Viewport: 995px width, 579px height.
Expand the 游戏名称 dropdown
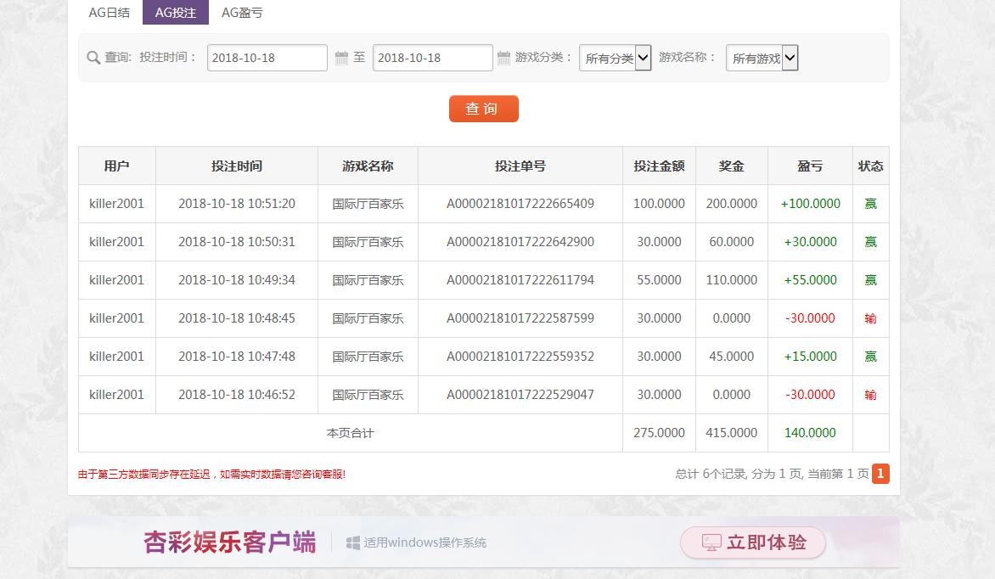[x=762, y=58]
